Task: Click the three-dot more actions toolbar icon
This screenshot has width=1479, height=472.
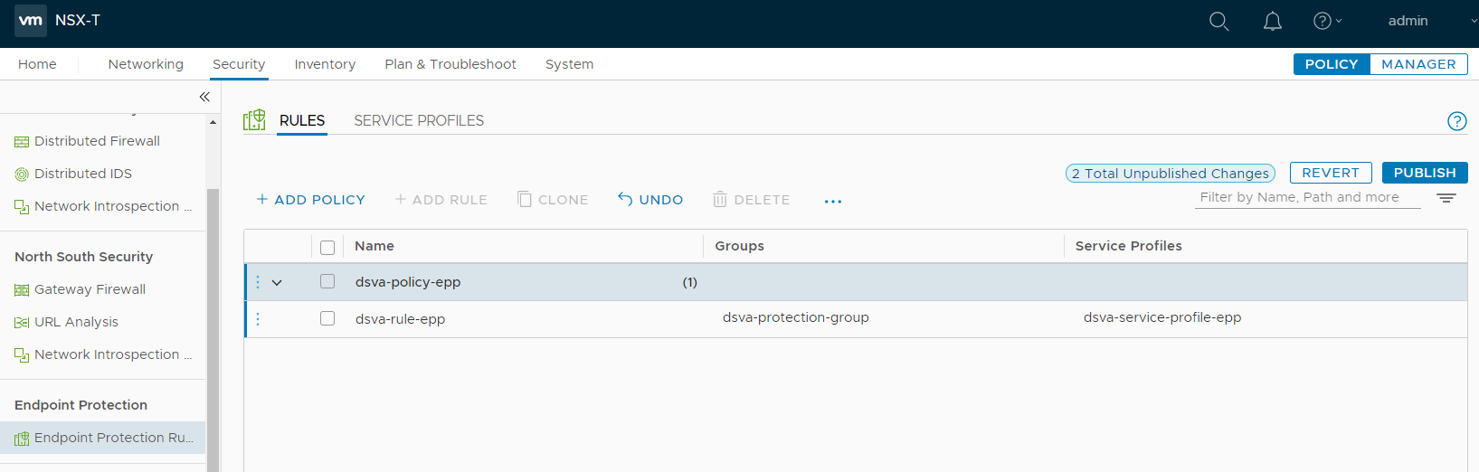Action: 832,201
